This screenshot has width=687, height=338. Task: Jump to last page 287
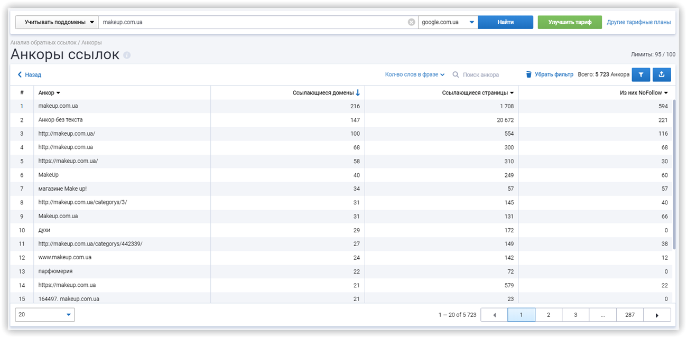629,315
